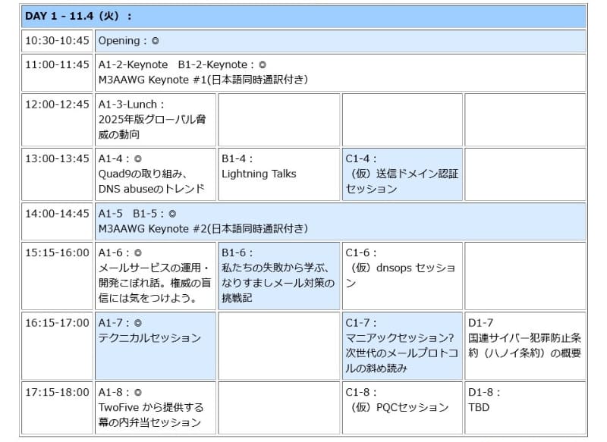The height and width of the screenshot is (442, 607).
Task: Open the A1-8 TwoFive bento session
Action: (x=152, y=407)
